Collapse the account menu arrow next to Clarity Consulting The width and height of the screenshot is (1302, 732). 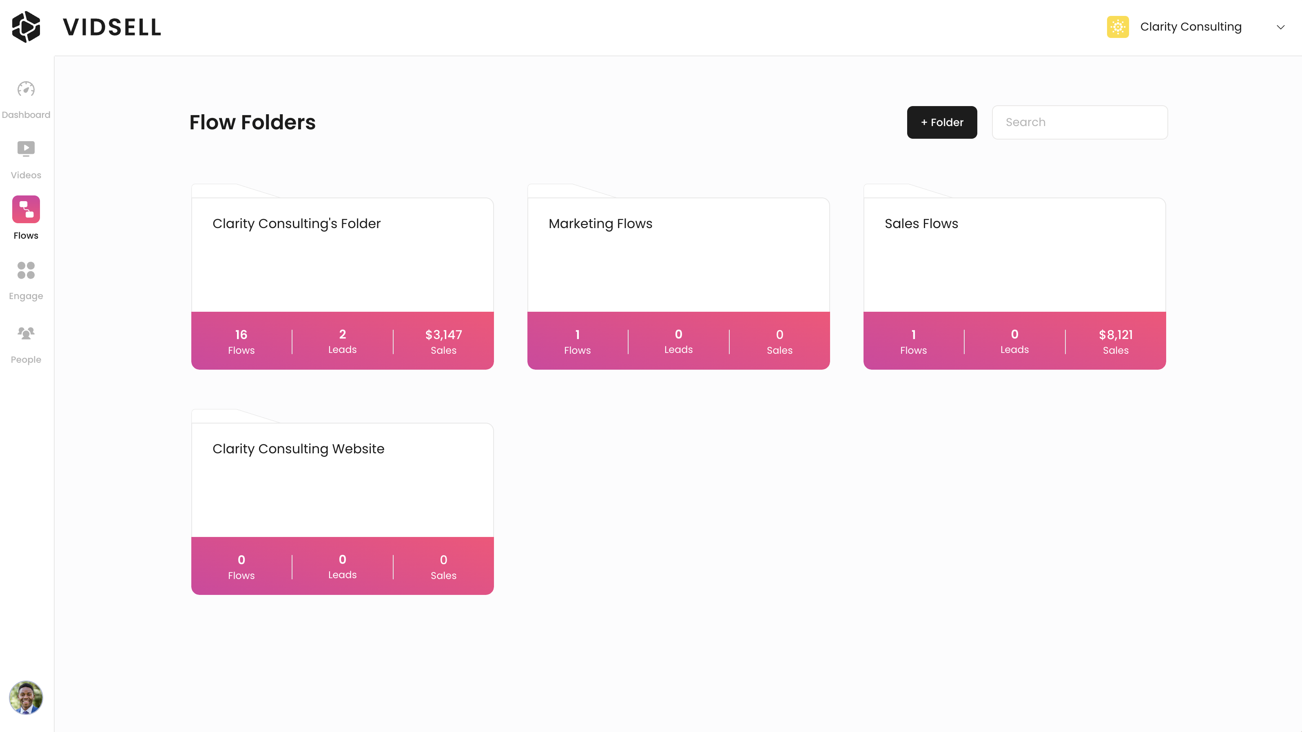point(1280,27)
